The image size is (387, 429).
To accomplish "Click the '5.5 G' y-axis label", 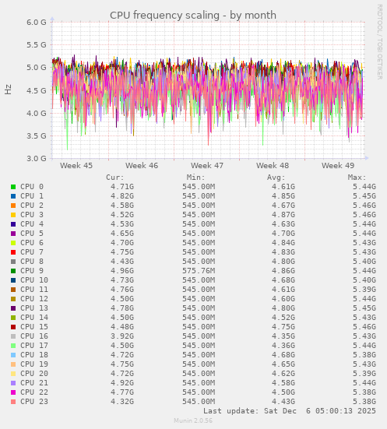I will 37,45.
